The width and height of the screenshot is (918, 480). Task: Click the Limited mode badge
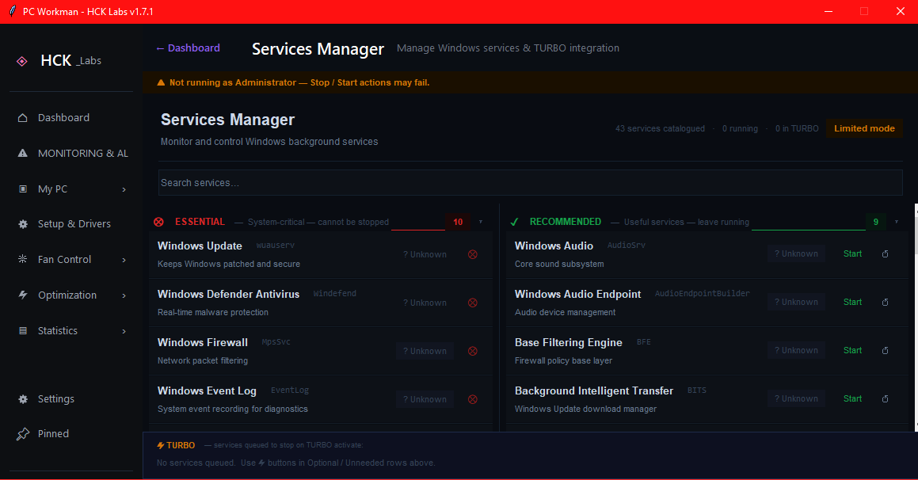coord(864,128)
